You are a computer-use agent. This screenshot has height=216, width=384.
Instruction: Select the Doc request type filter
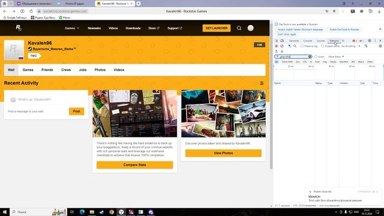click(298, 62)
